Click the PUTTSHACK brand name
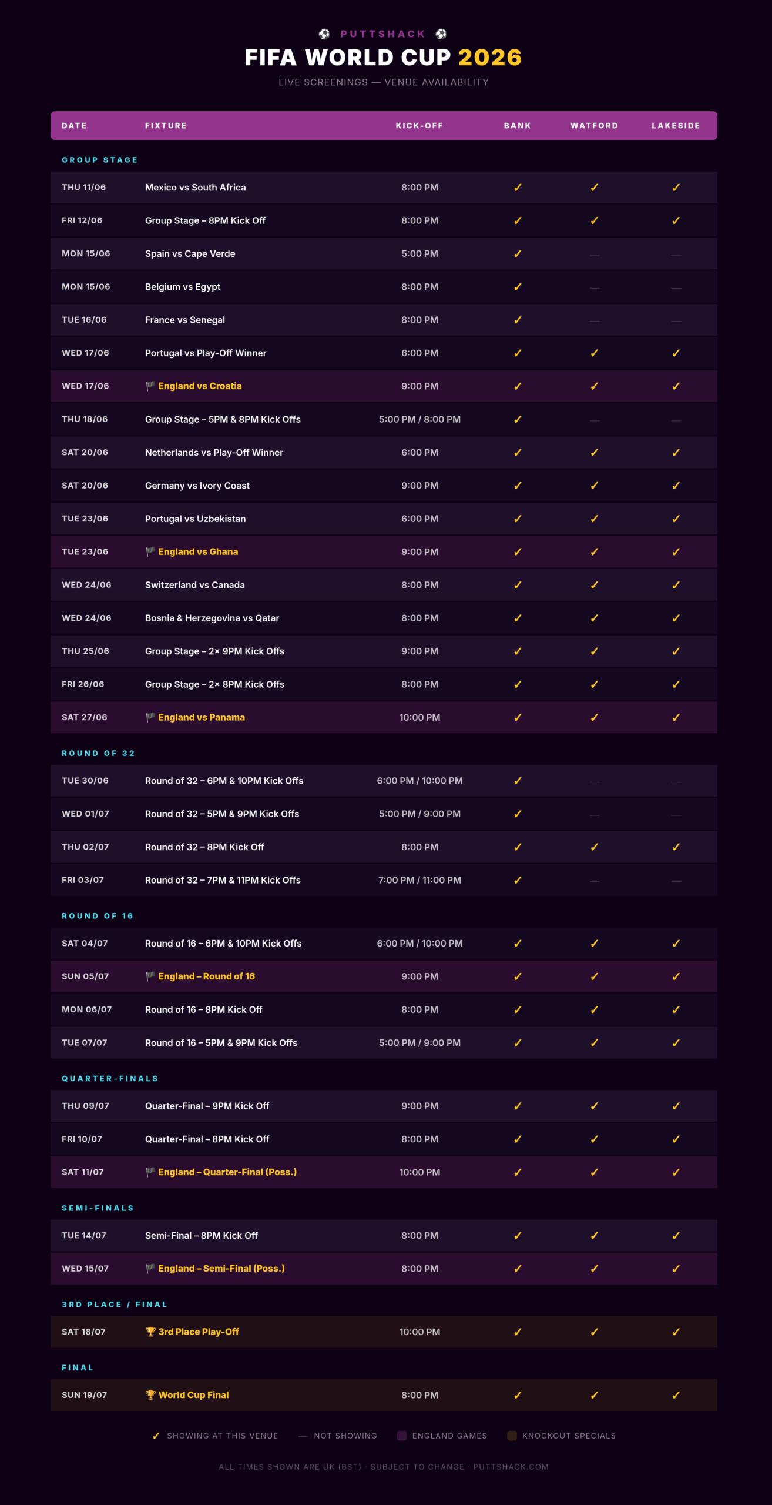 pos(383,34)
